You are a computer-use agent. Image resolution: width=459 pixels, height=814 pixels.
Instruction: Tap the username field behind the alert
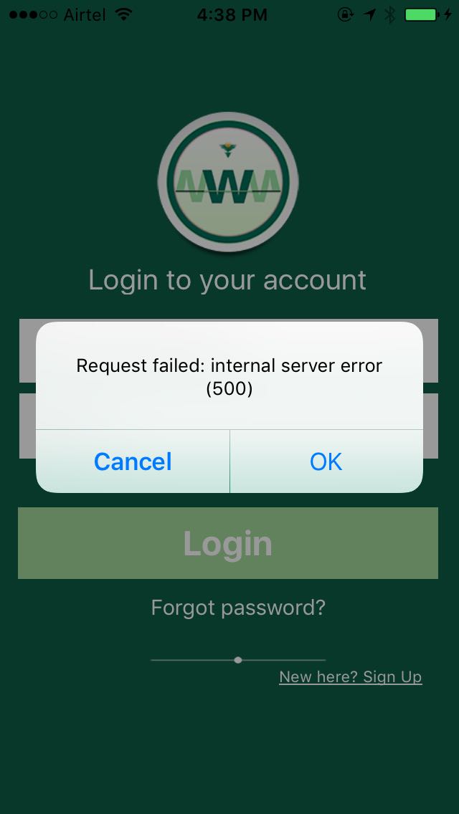228,350
